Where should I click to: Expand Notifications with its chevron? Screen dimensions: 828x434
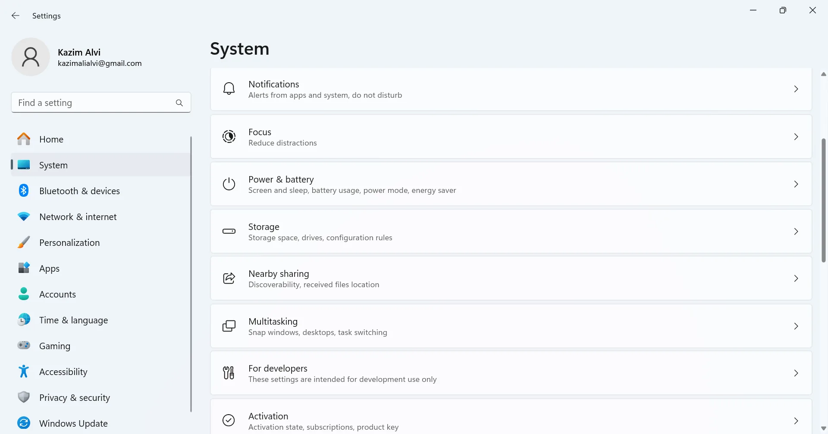[x=796, y=89]
